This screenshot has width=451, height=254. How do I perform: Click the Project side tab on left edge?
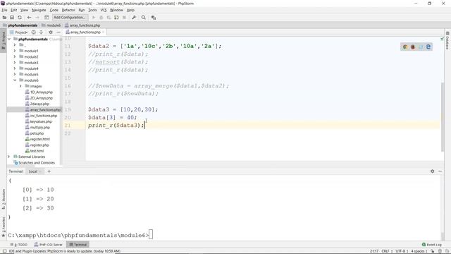tap(4, 40)
